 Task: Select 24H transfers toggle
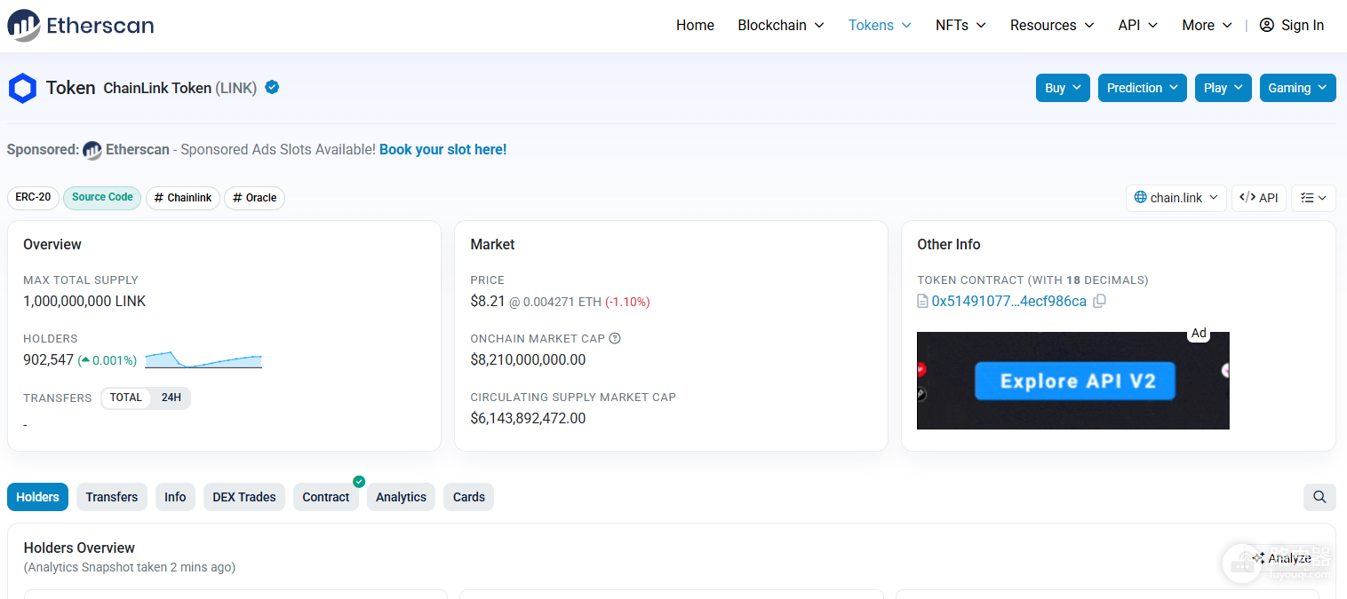click(x=171, y=398)
